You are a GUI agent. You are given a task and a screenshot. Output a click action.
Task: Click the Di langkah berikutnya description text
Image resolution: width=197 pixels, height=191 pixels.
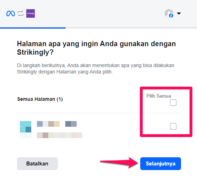tap(95, 69)
